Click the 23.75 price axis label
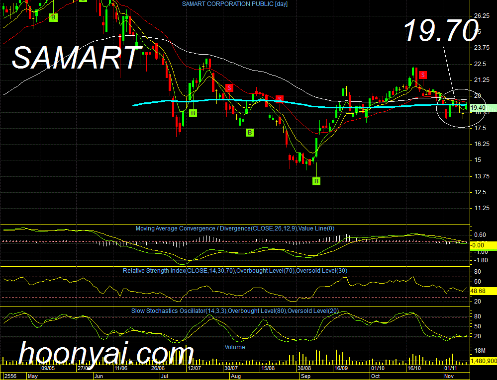Viewport: 497px width, 380px height. pyautogui.click(x=482, y=48)
